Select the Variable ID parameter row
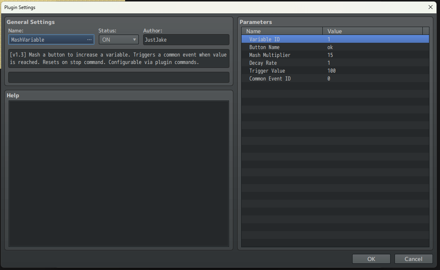 (335, 39)
